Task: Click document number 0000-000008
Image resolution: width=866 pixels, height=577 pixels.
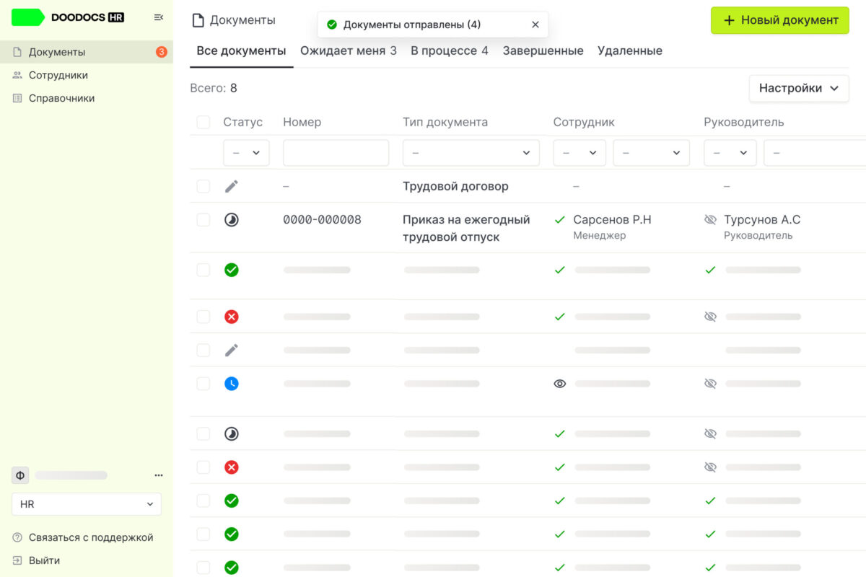Action: pos(322,220)
